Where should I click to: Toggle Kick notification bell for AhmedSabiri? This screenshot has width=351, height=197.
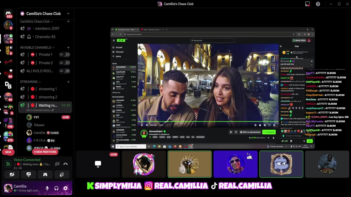(x=231, y=132)
